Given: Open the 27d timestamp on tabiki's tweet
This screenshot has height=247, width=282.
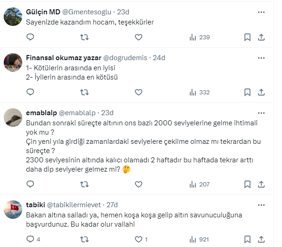Looking at the screenshot, I should tap(112, 205).
